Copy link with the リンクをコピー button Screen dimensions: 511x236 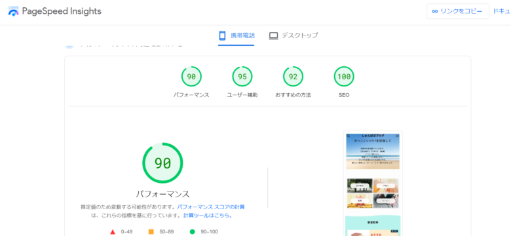458,11
